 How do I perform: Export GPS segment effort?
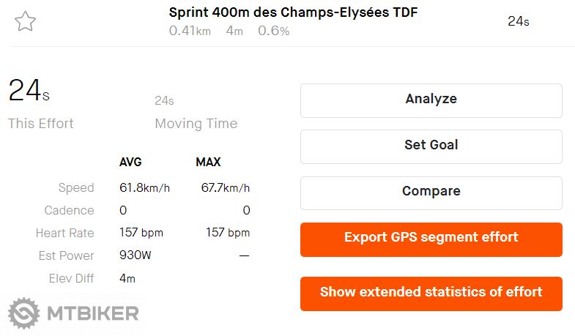pos(431,238)
